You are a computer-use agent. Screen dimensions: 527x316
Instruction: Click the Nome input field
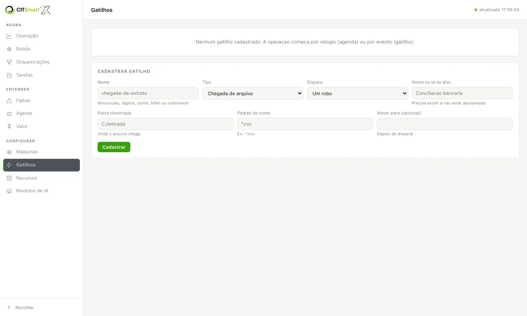[x=148, y=93]
